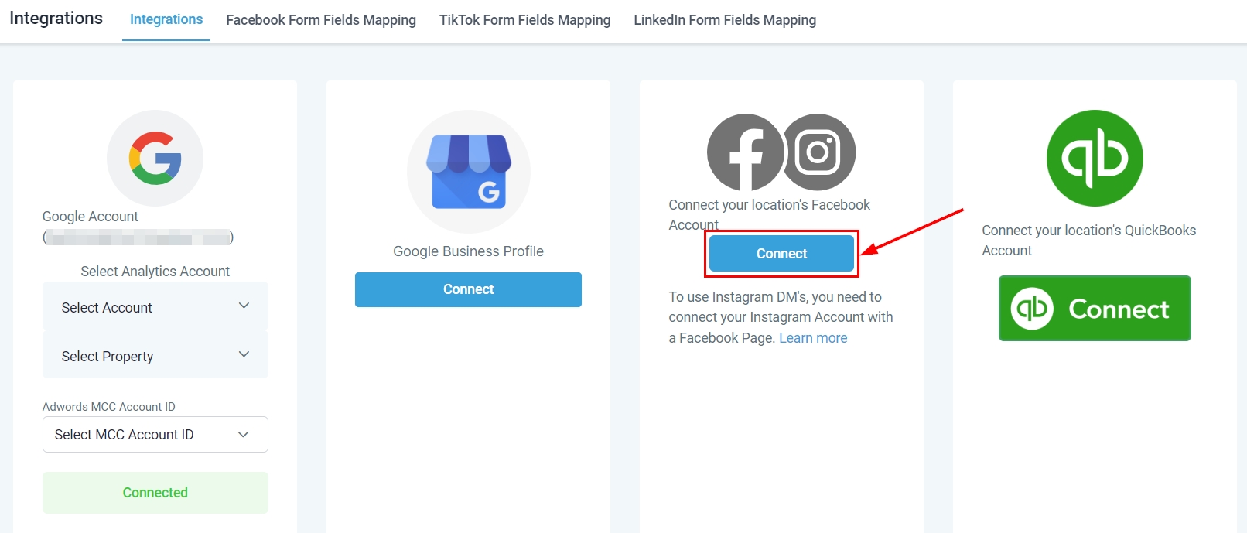The image size is (1247, 533).
Task: Expand the Select Property dropdown
Action: (155, 356)
